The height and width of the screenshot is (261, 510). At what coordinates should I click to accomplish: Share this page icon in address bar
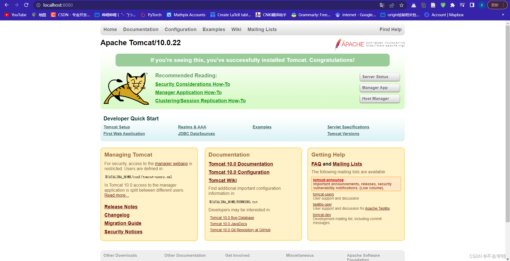(x=392, y=5)
